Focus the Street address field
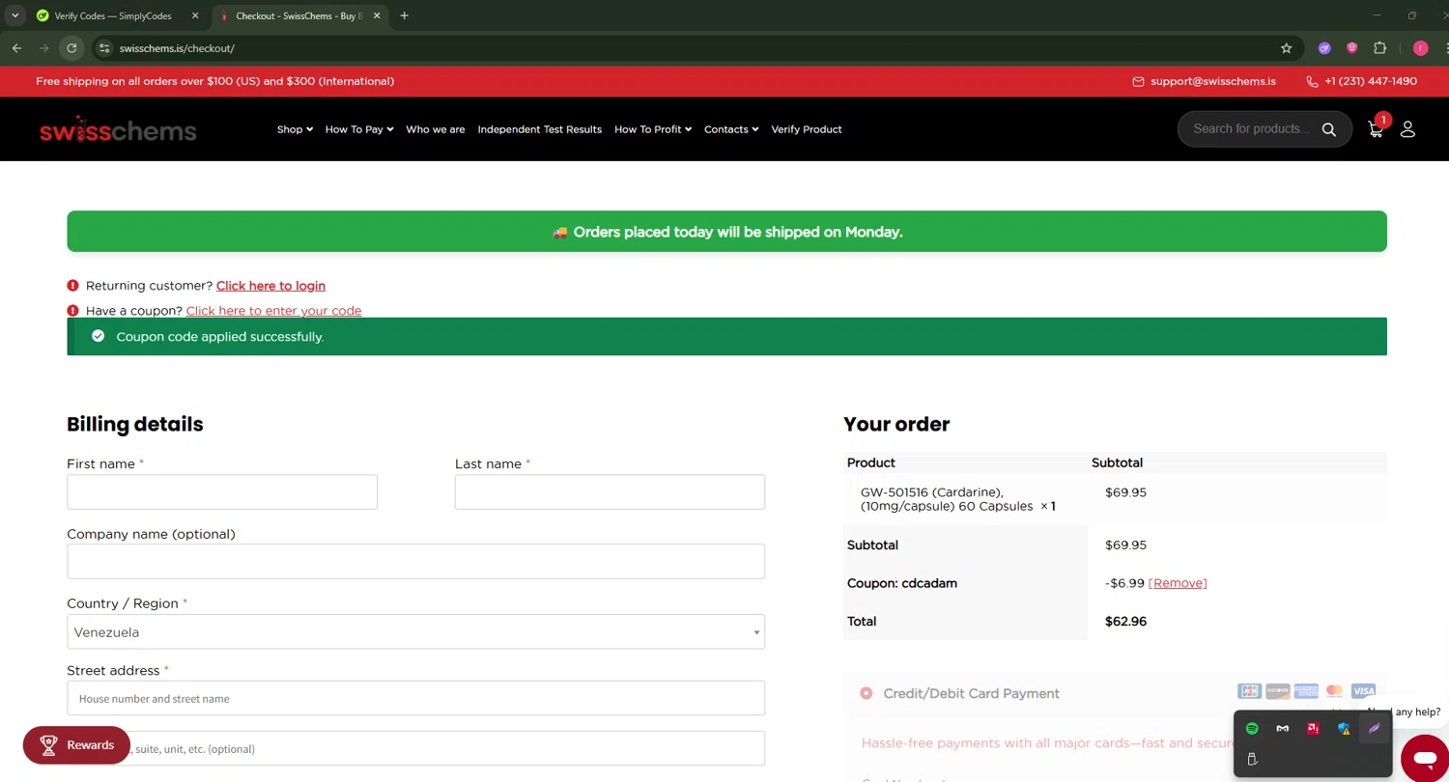The height and width of the screenshot is (782, 1449). [x=415, y=699]
